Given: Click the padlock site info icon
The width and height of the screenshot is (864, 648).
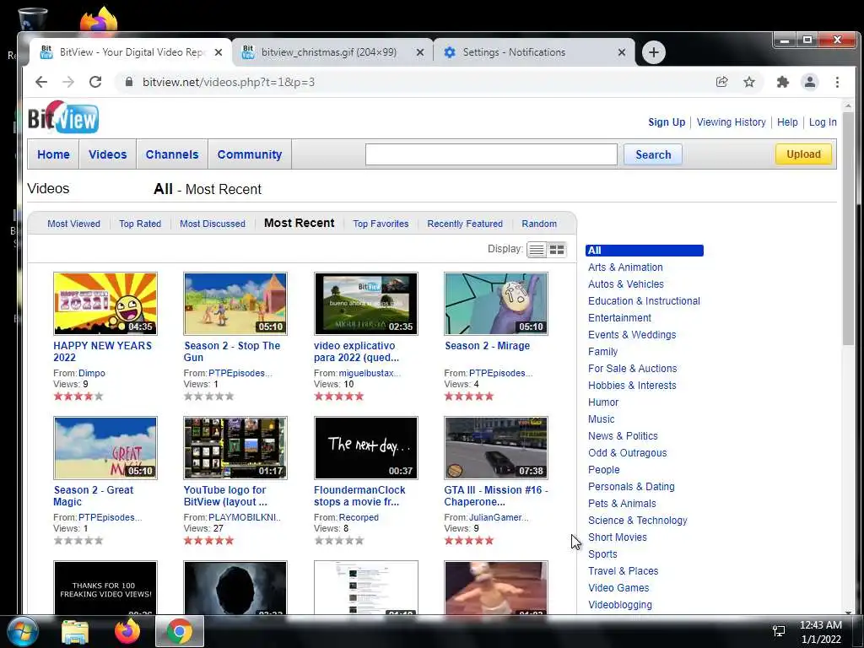Looking at the screenshot, I should pyautogui.click(x=129, y=82).
